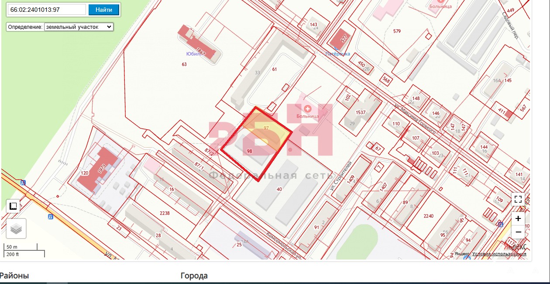Select parcel labeled 146
The image size is (550, 284).
[x=436, y=113]
